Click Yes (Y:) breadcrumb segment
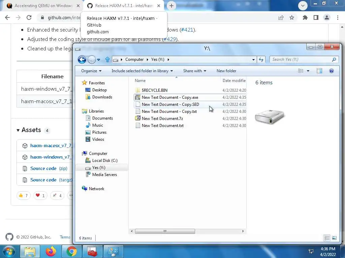 (158, 59)
